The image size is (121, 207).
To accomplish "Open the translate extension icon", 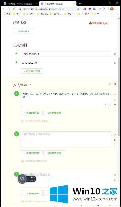I will (94, 9).
